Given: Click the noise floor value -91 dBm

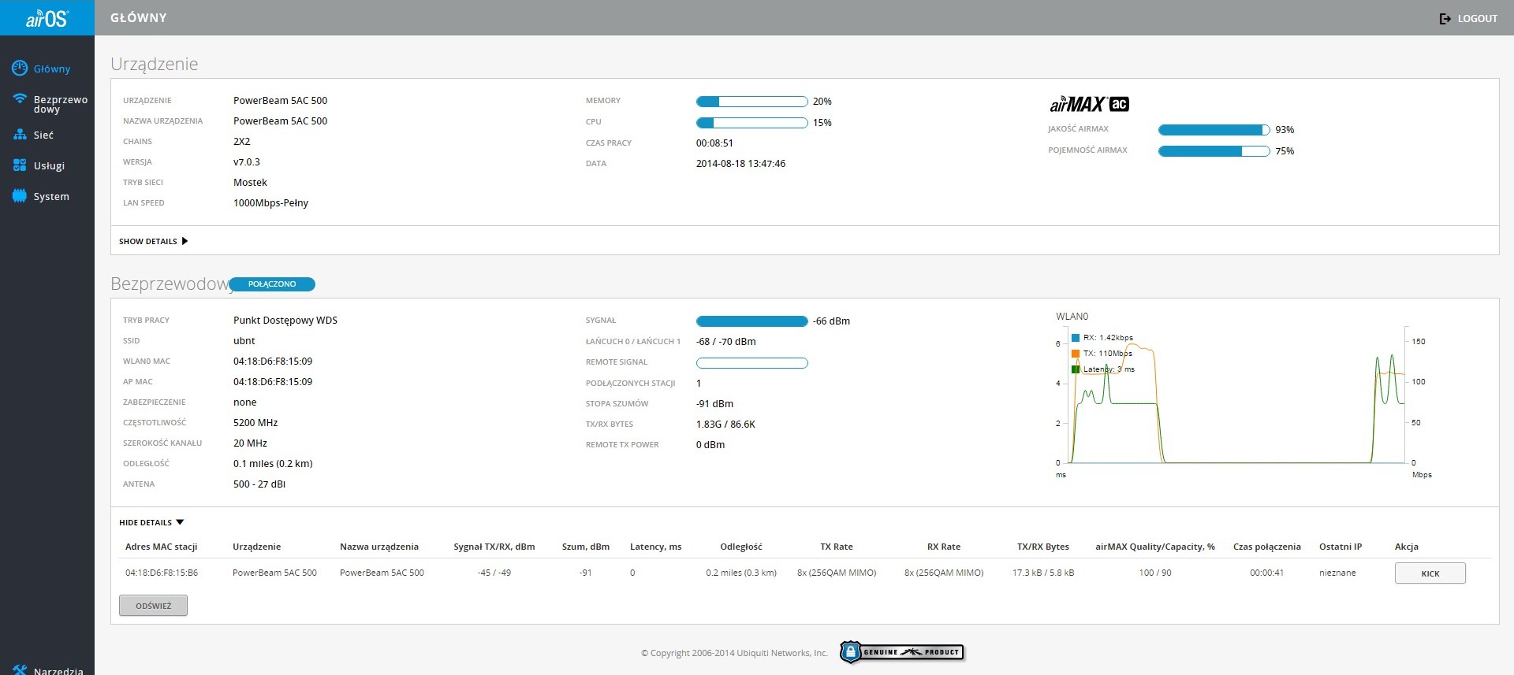Looking at the screenshot, I should (714, 404).
